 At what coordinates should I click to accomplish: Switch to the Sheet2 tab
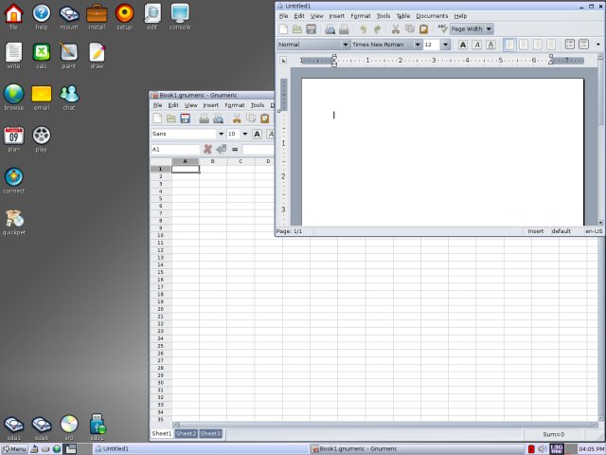(x=186, y=433)
